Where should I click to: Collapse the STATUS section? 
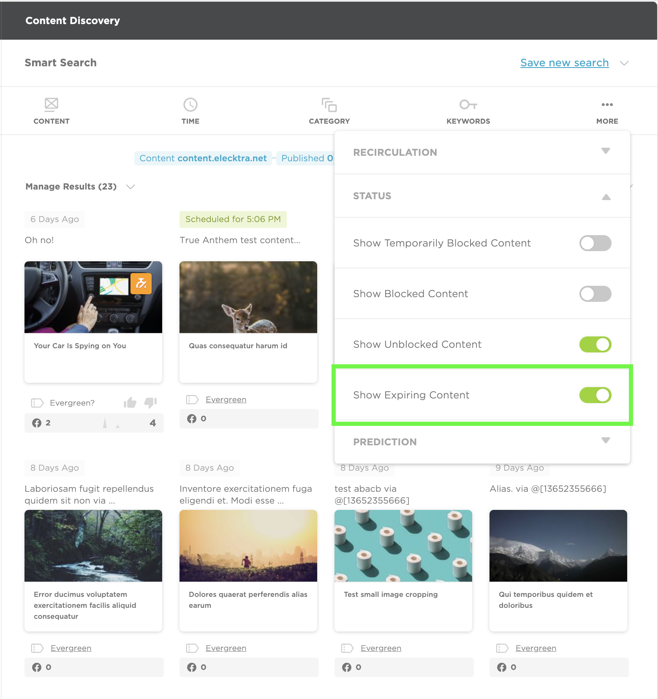[482, 196]
